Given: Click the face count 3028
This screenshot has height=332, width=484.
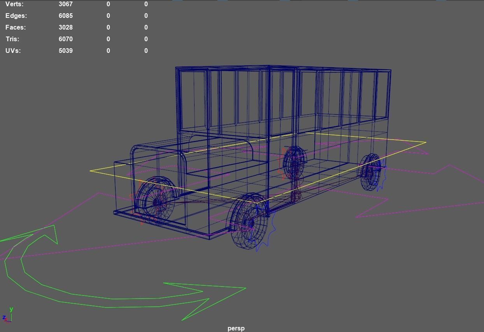Looking at the screenshot, I should (x=66, y=28).
